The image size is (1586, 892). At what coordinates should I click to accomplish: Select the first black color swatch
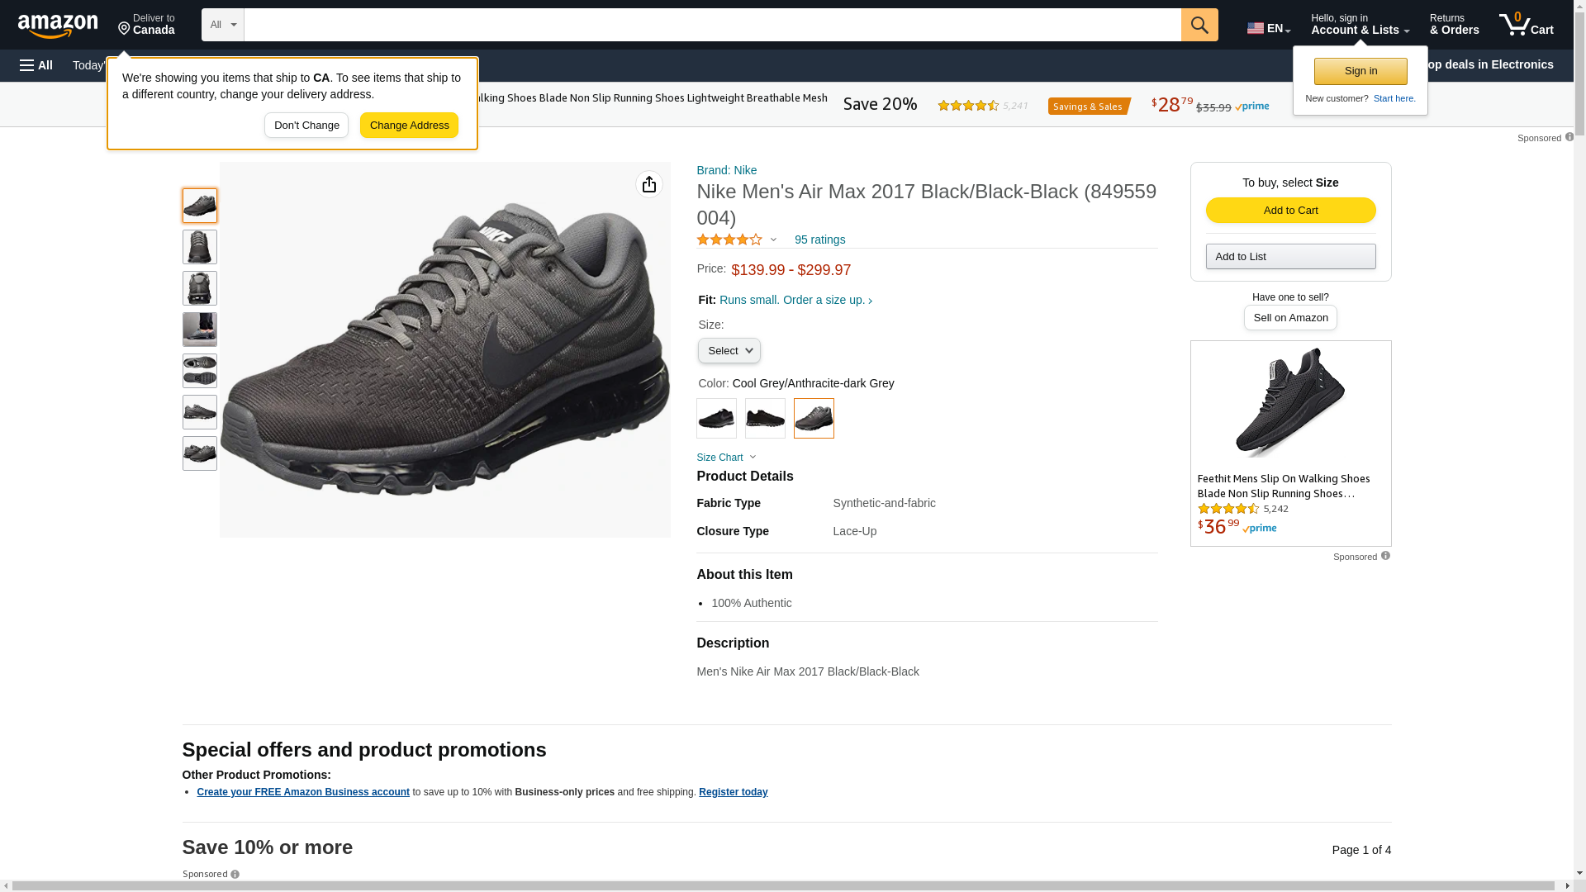(x=716, y=418)
